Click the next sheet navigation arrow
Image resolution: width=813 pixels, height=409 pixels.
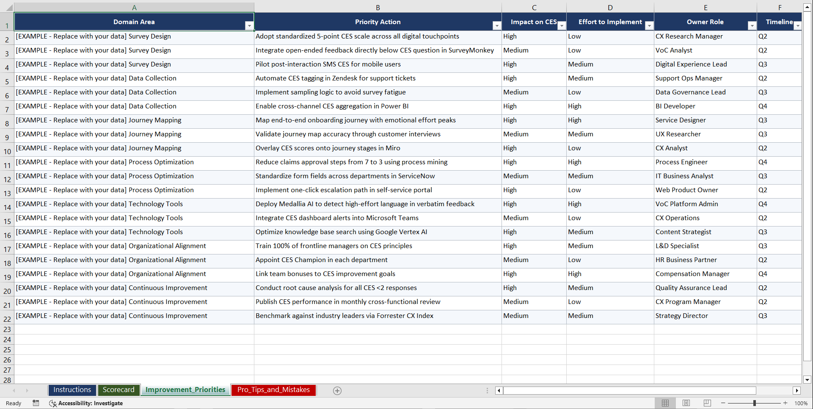(27, 390)
